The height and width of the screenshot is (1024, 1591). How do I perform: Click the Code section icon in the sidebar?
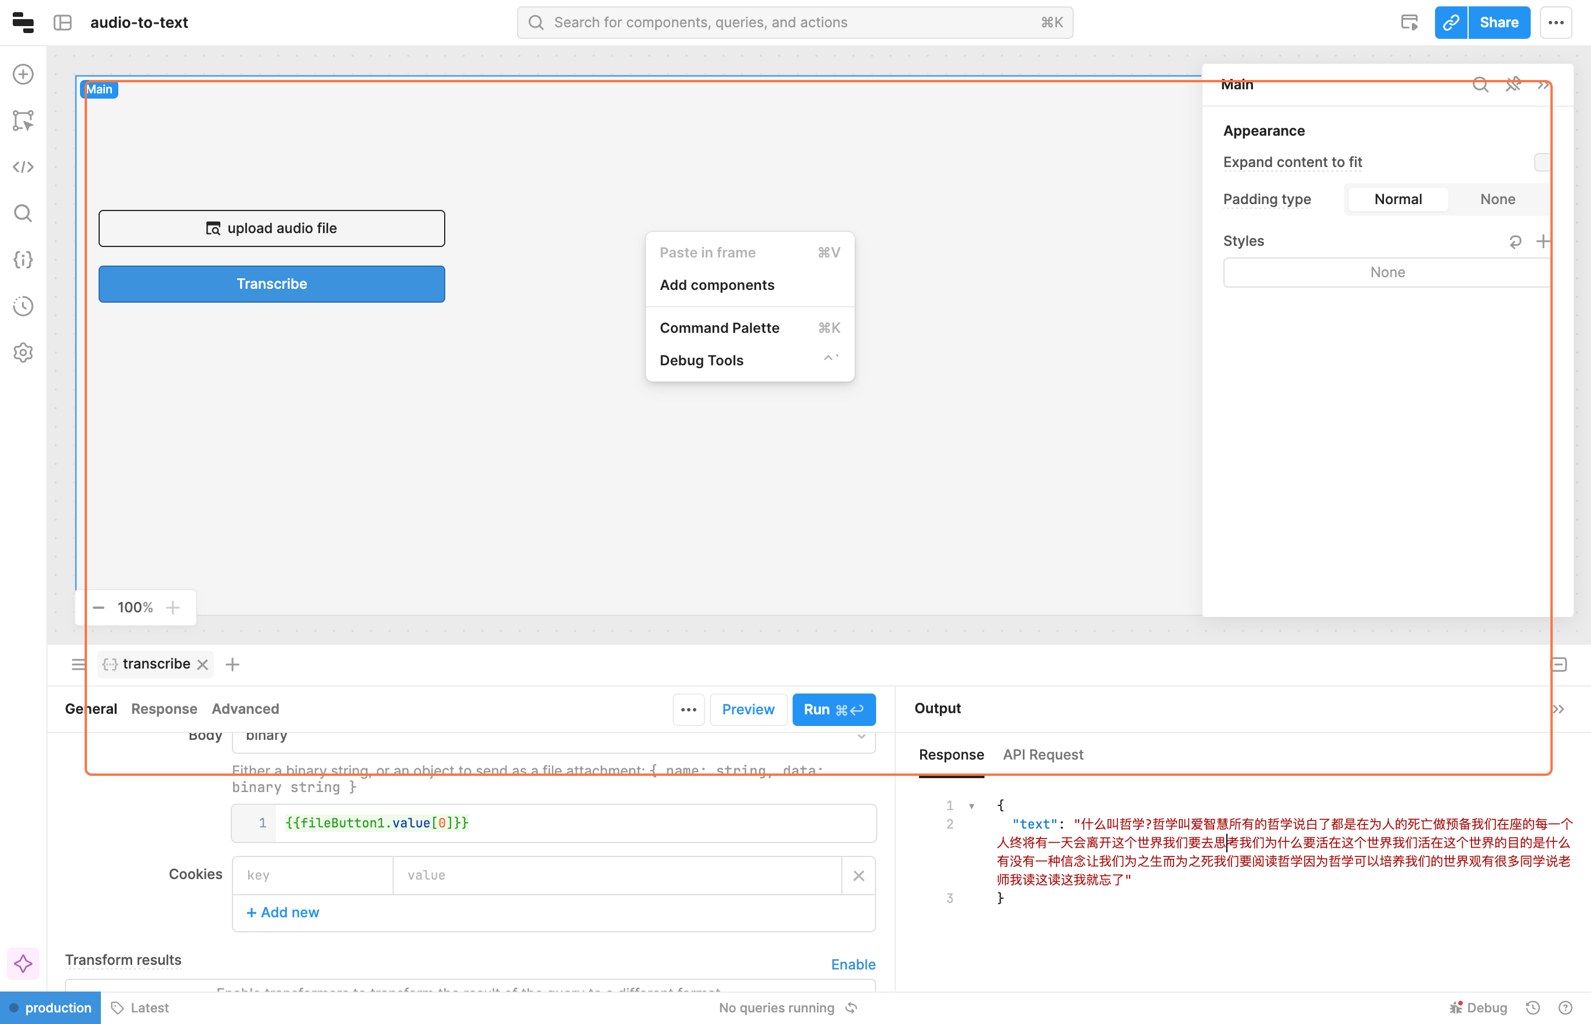point(23,167)
